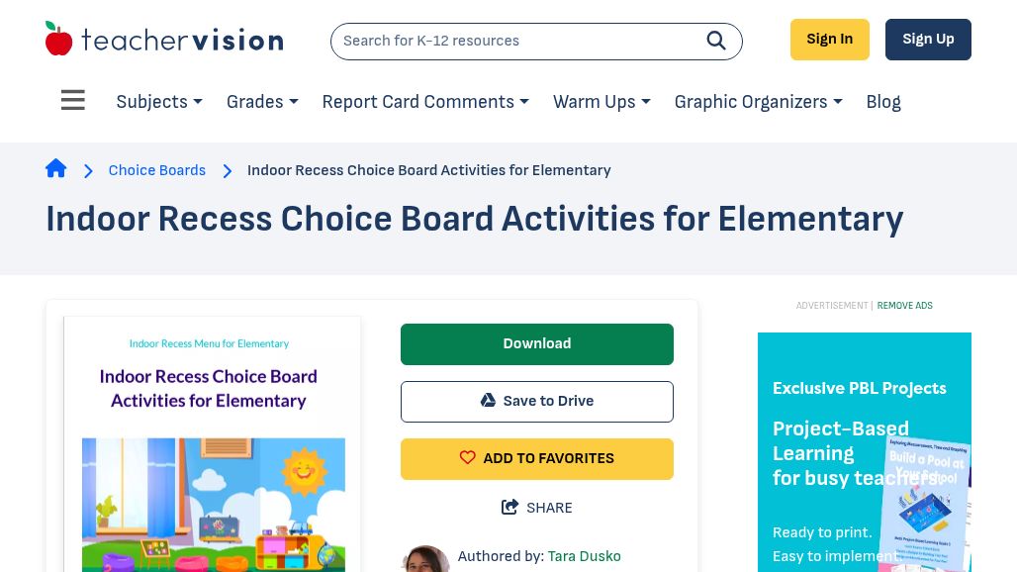Click the yellow Sign In button
This screenshot has height=572, width=1017.
(x=830, y=40)
